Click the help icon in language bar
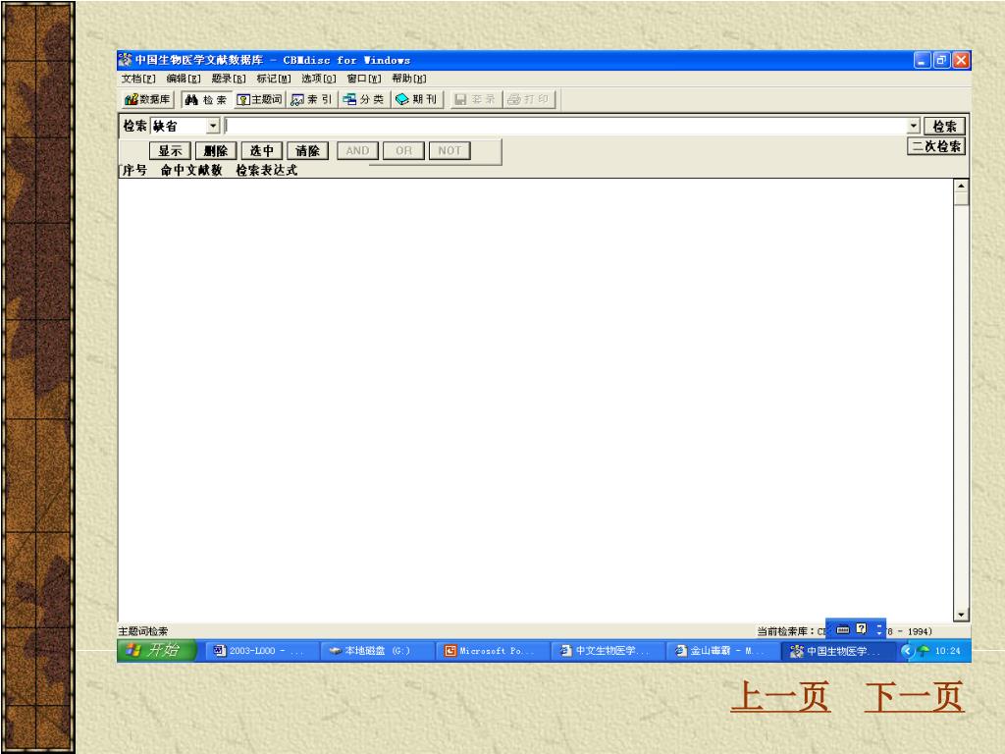The image size is (1005, 754). (862, 629)
